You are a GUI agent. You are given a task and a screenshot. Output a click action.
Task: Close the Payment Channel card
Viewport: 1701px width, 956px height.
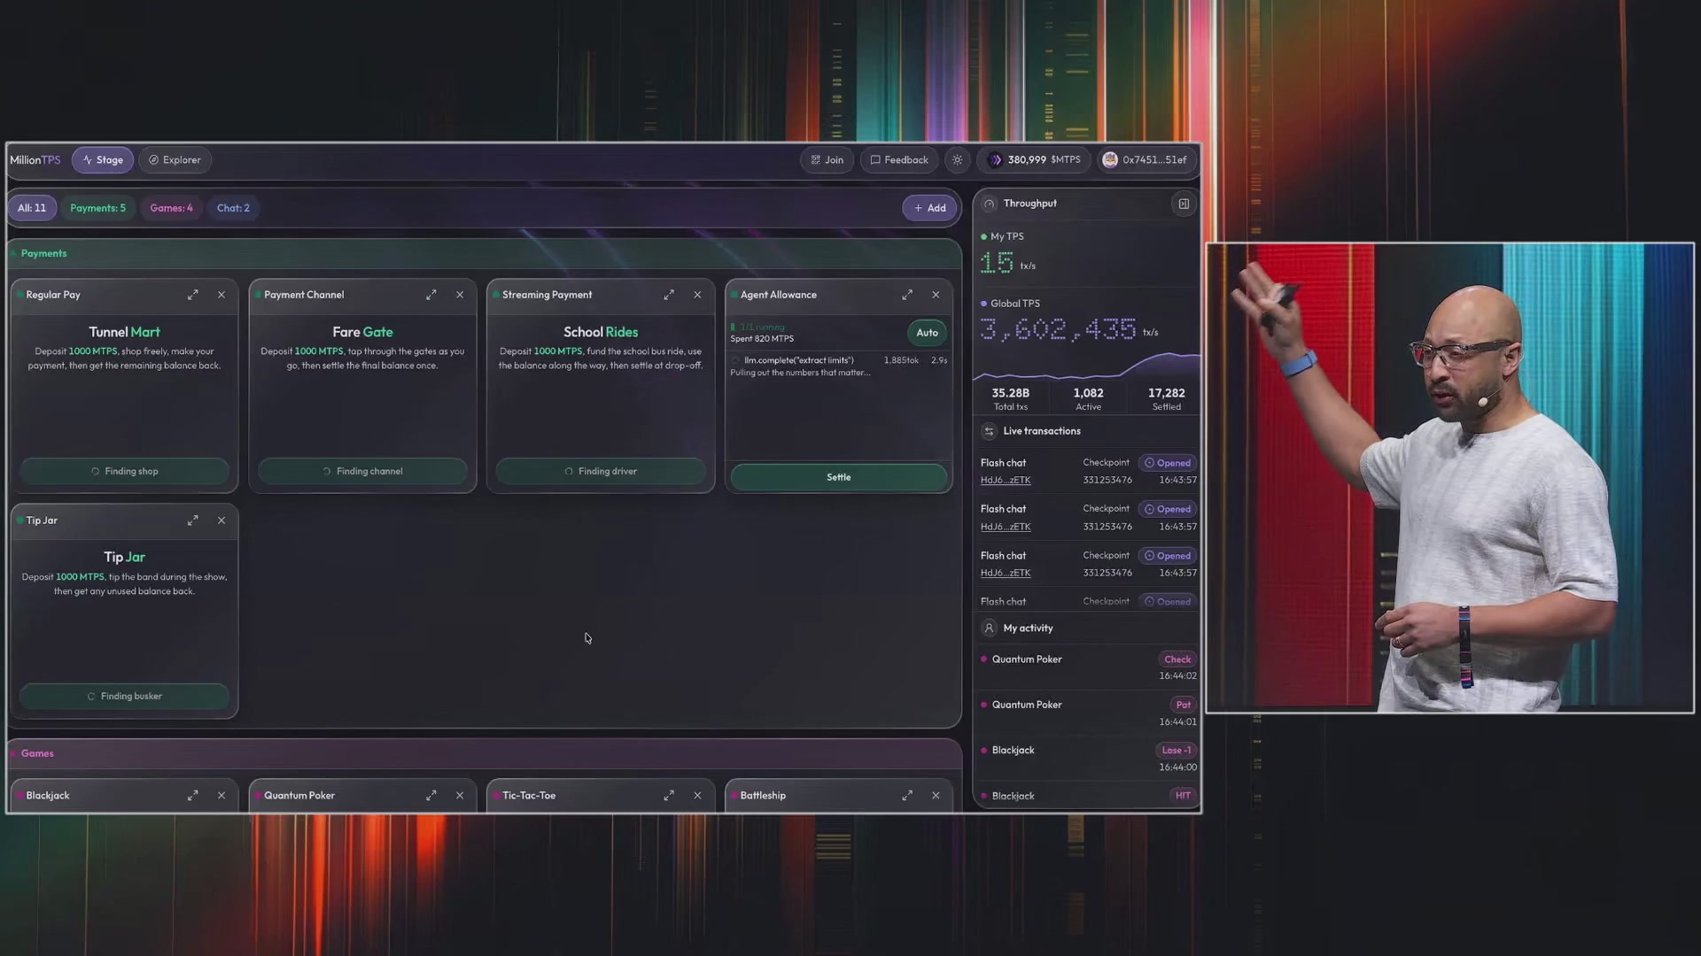[460, 295]
